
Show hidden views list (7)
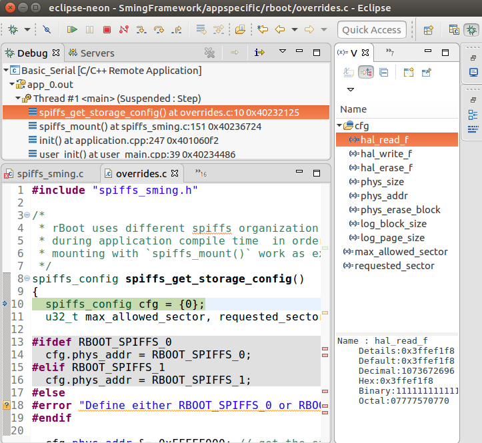[x=390, y=52]
